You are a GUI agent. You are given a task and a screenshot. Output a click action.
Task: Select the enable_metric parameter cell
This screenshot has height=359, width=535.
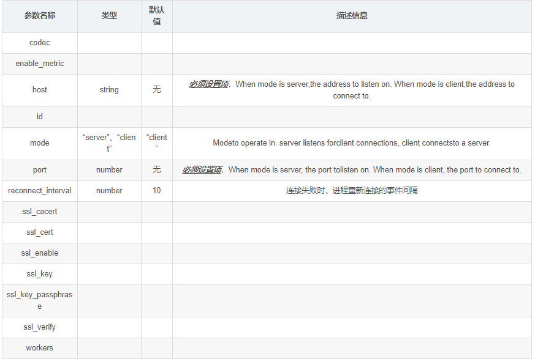[40, 64]
